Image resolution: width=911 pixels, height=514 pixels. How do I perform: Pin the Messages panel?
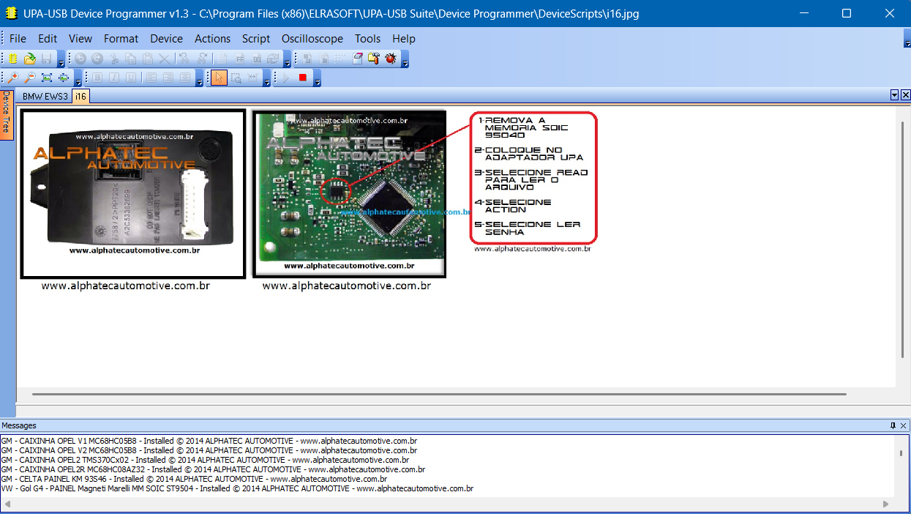[893, 425]
